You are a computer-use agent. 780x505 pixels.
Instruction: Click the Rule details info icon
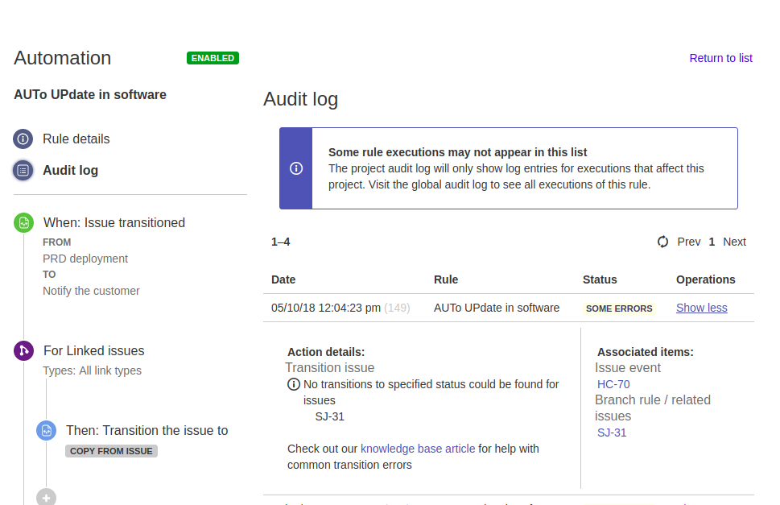23,139
